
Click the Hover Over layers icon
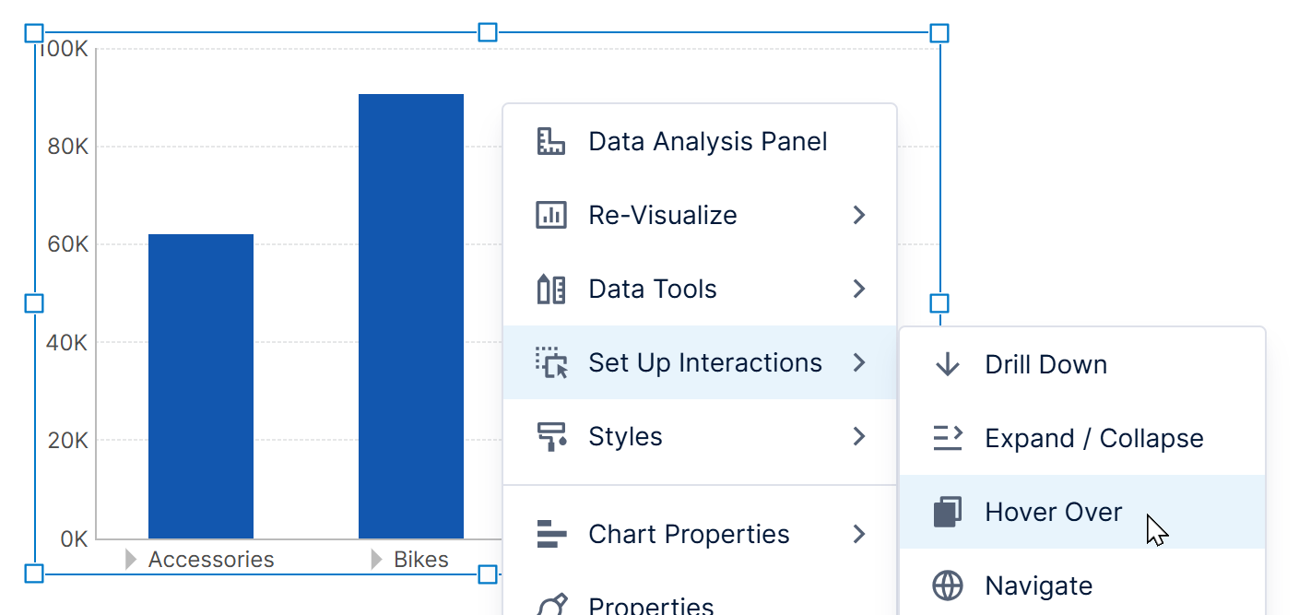tap(948, 512)
